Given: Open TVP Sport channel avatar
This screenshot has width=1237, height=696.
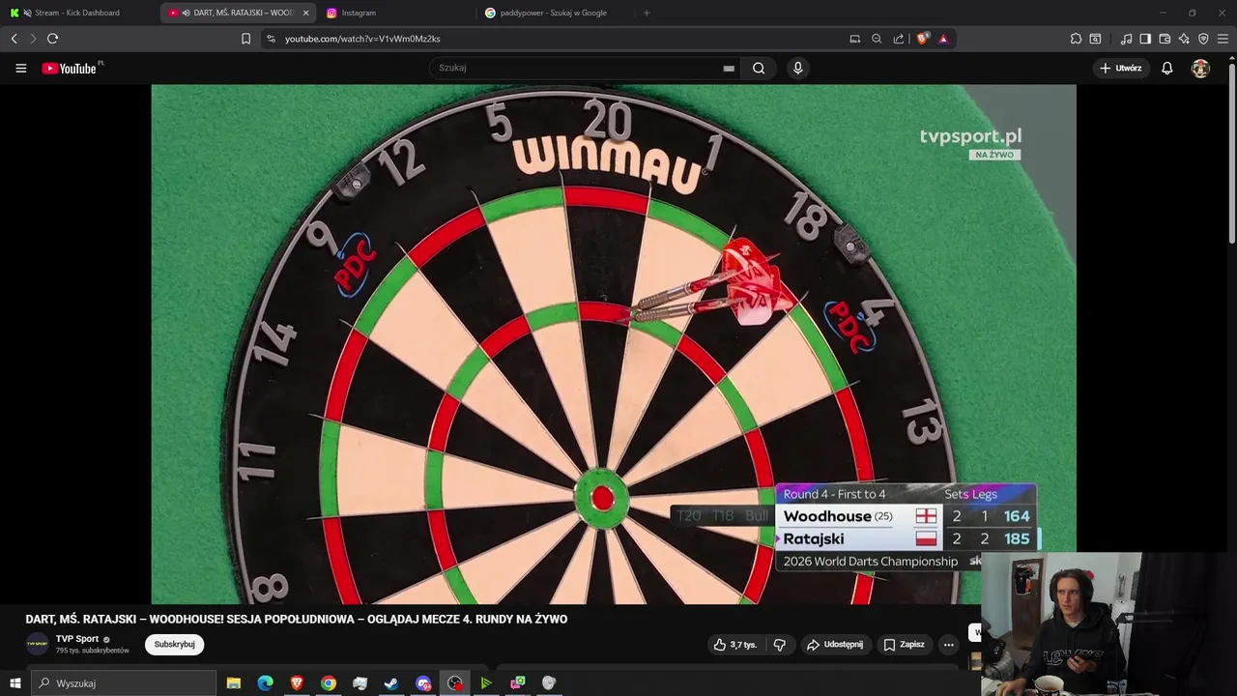Looking at the screenshot, I should 37,645.
